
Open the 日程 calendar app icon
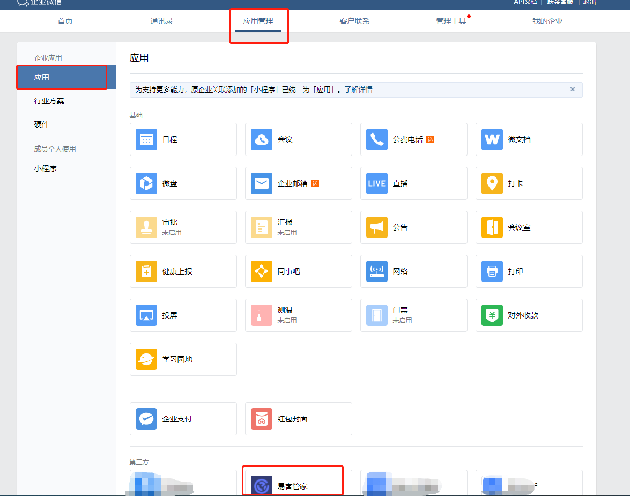[146, 139]
